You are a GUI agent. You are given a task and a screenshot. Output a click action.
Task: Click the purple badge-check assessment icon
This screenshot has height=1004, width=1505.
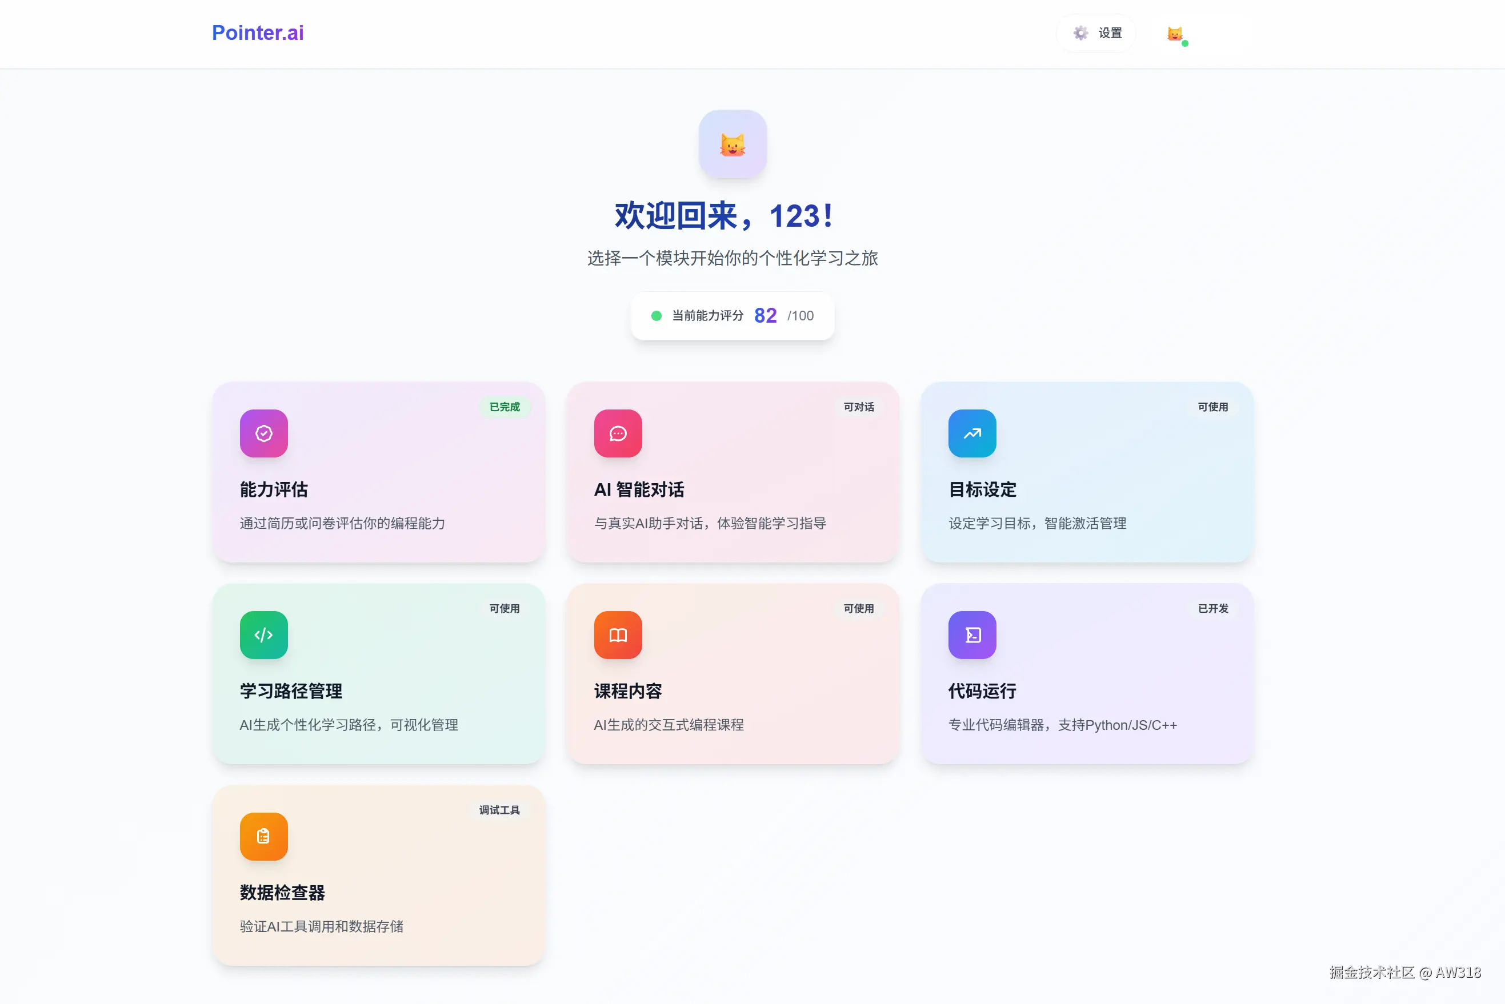pos(263,433)
